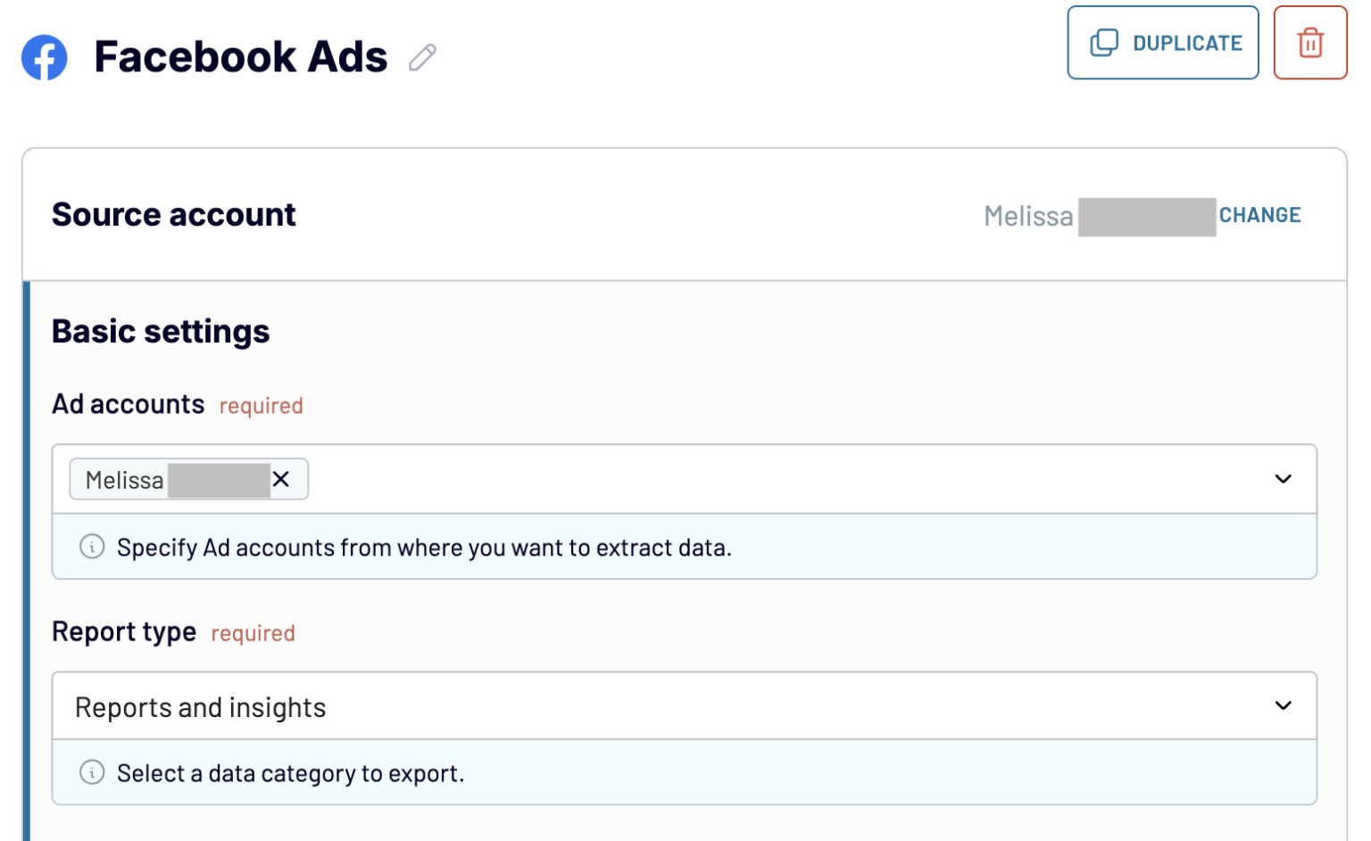1371x841 pixels.
Task: Click the info icon beside the data category hint
Action: point(91,773)
